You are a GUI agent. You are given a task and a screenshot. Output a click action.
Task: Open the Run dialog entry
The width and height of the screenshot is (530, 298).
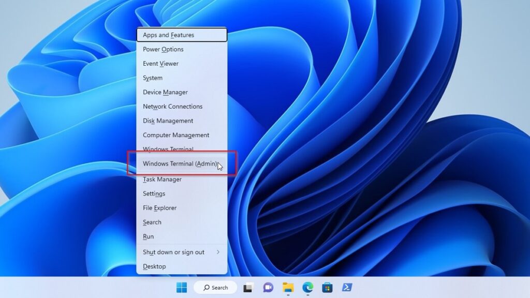click(182, 236)
